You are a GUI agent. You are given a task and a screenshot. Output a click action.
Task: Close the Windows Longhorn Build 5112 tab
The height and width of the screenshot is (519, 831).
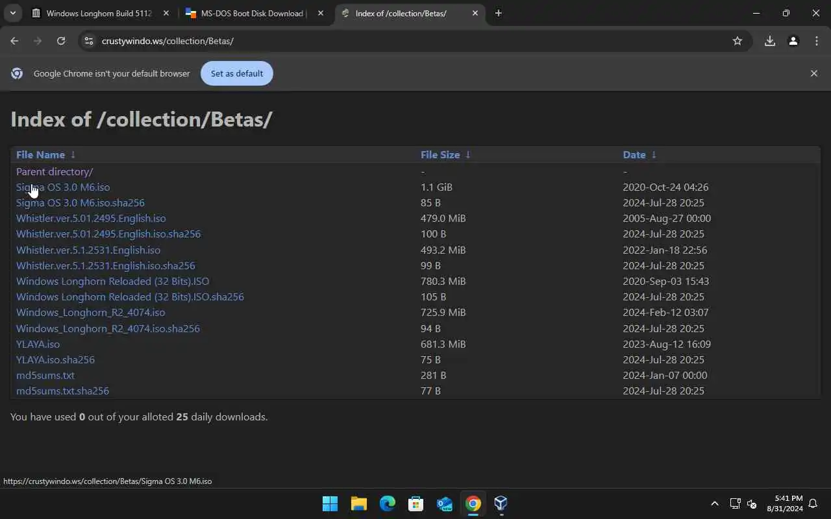tap(166, 13)
